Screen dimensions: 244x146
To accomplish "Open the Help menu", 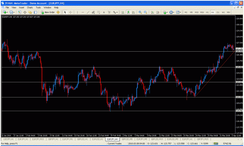I will pos(56,7).
